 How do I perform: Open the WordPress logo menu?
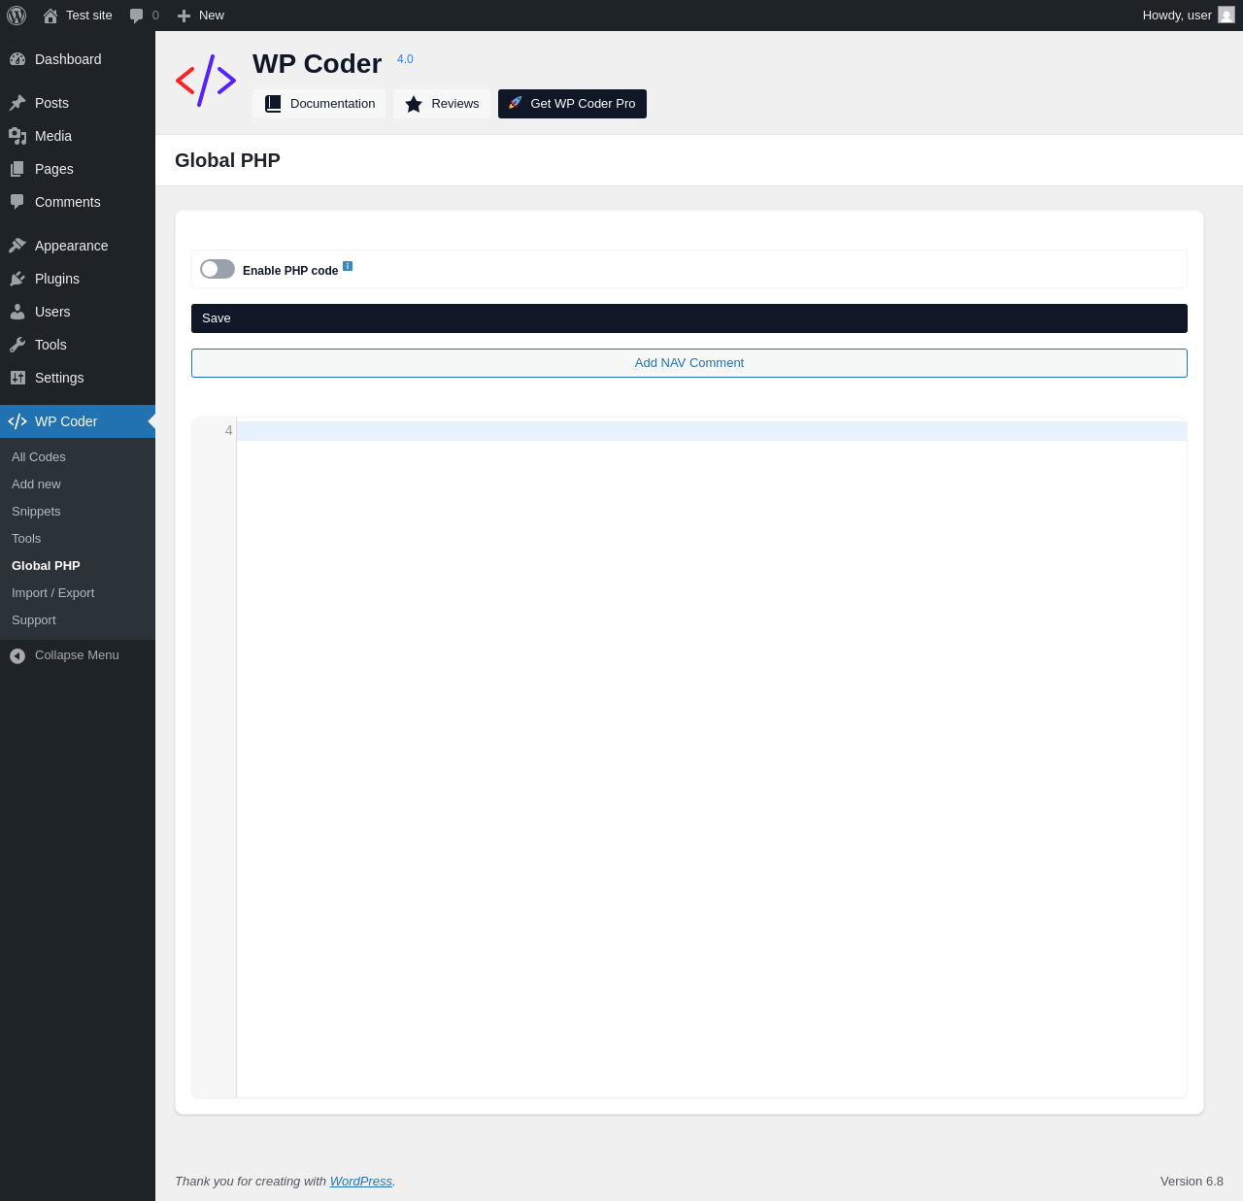(17, 16)
